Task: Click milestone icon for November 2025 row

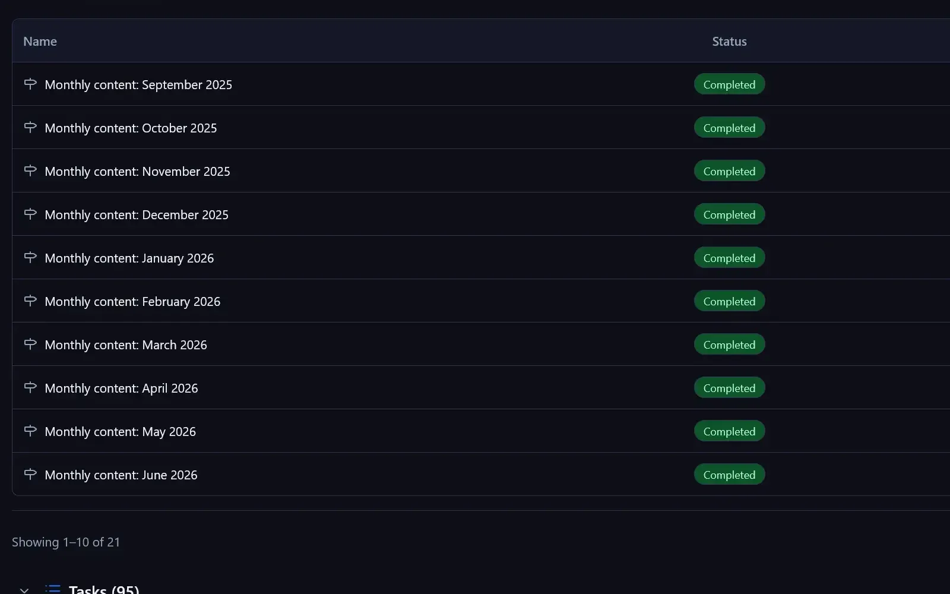Action: tap(30, 170)
